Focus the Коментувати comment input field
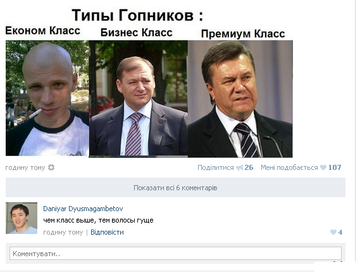Image resolution: width=360 pixels, height=272 pixels. (x=175, y=254)
